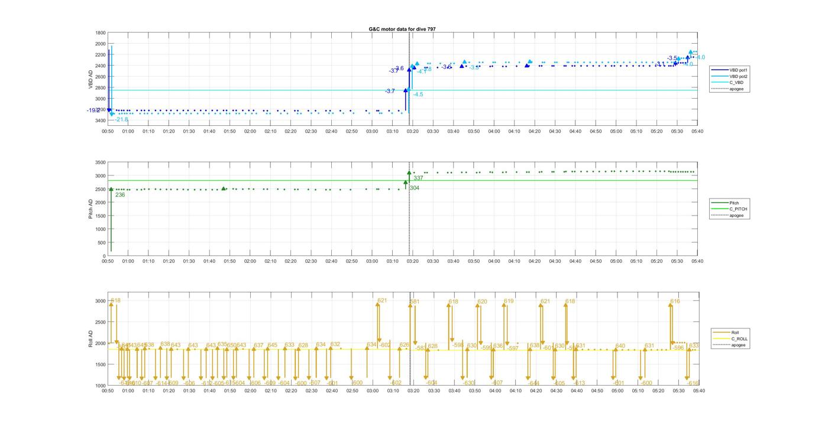Click the 'VBD AD' y-axis label
Viewport: 828px width, 433px height.
coord(90,80)
